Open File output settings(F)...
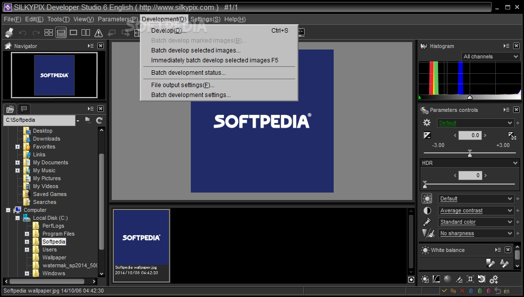Image resolution: width=524 pixels, height=297 pixels. 219,85
